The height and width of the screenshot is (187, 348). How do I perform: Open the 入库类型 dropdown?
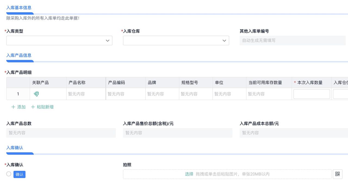pos(59,40)
